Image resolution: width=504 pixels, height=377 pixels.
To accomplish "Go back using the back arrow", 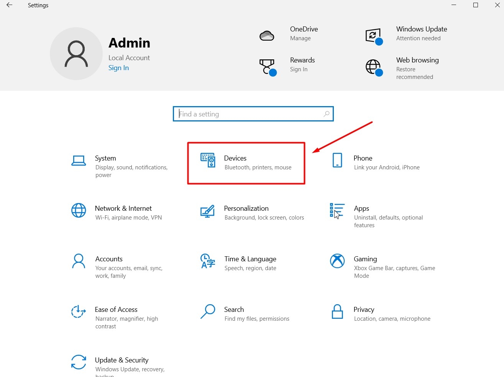I will pyautogui.click(x=10, y=5).
